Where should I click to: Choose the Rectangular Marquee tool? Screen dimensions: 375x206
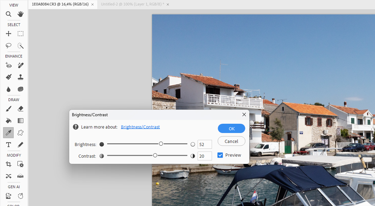pyautogui.click(x=21, y=34)
